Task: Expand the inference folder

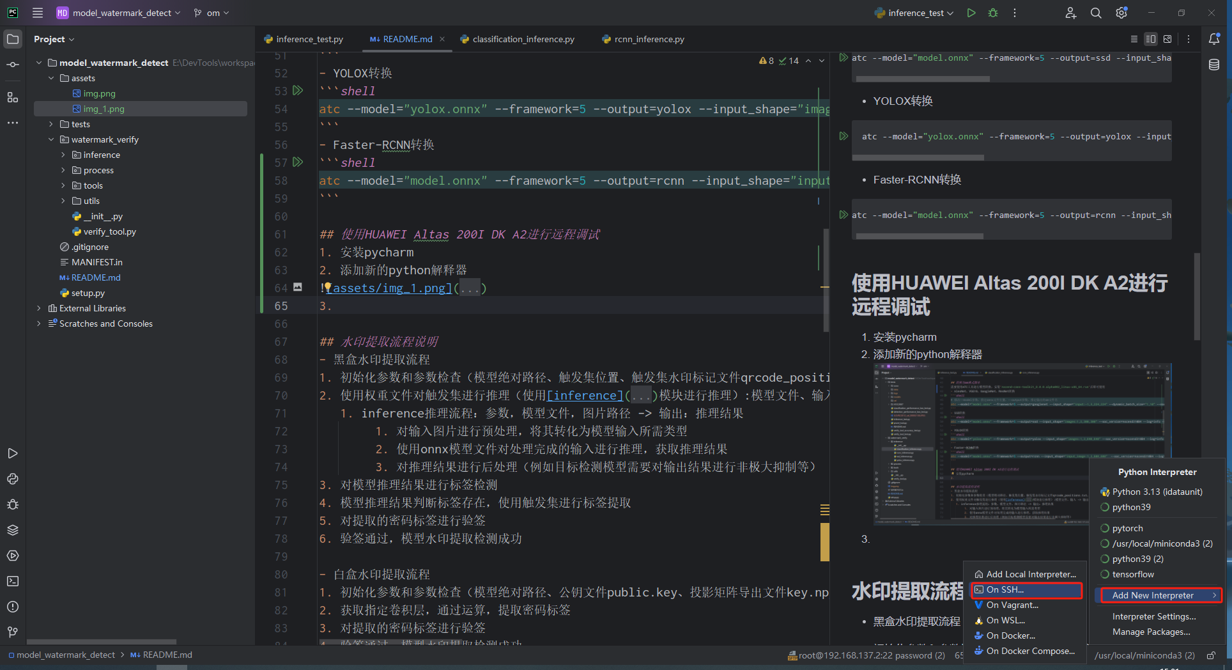Action: 63,155
